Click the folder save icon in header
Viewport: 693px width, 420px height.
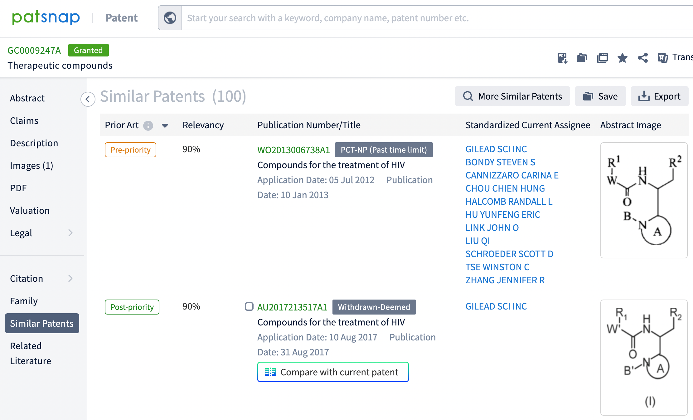[x=582, y=58]
